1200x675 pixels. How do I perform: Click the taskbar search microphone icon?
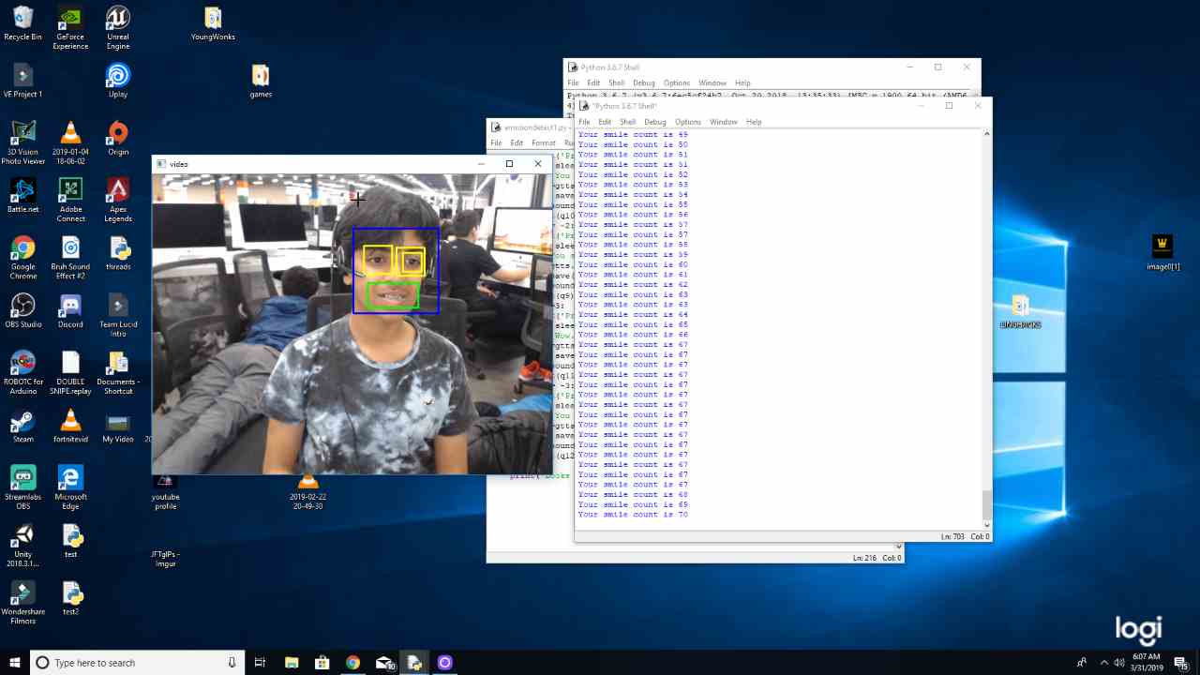(232, 662)
